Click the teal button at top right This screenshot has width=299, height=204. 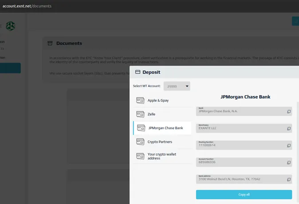click(295, 21)
